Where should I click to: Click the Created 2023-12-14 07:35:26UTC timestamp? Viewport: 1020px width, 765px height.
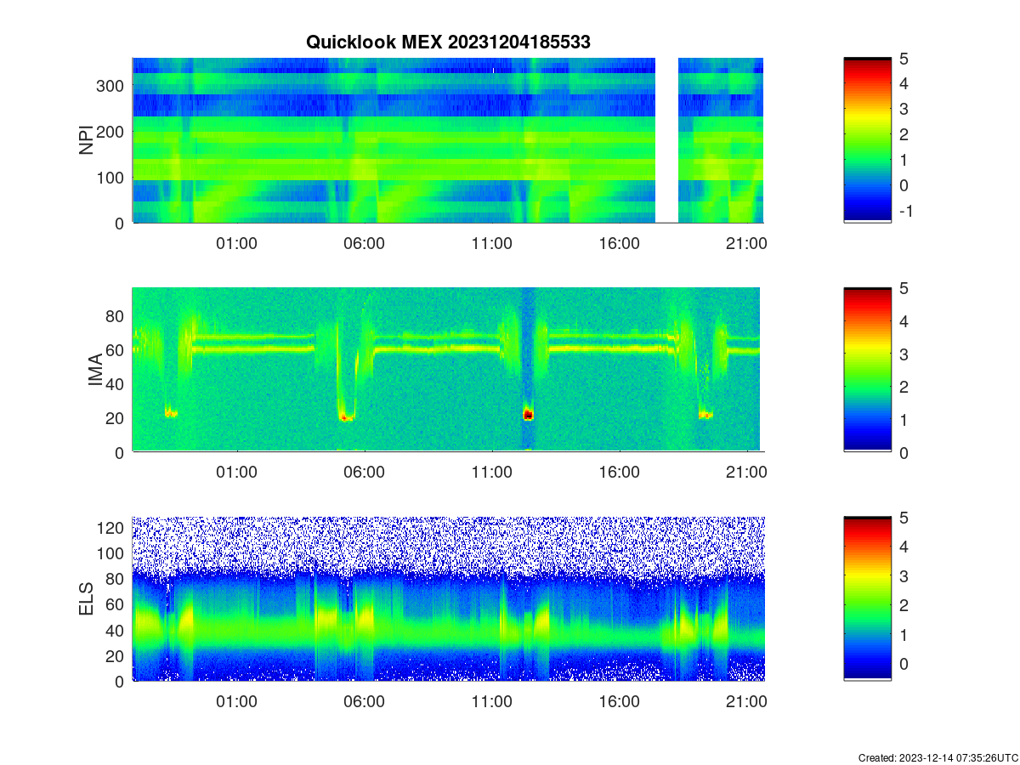point(938,757)
